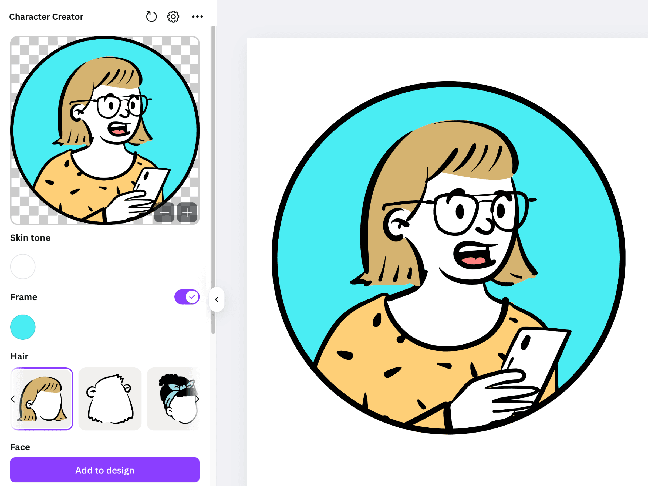Click the panel's vertical scrollbar
648x486 pixels.
pyautogui.click(x=213, y=180)
